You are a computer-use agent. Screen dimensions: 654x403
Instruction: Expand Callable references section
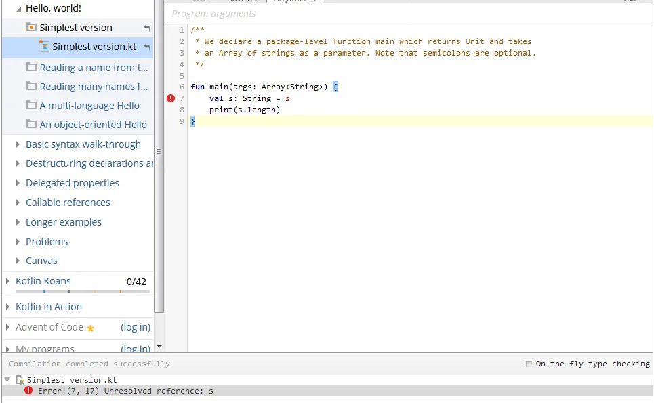click(18, 203)
